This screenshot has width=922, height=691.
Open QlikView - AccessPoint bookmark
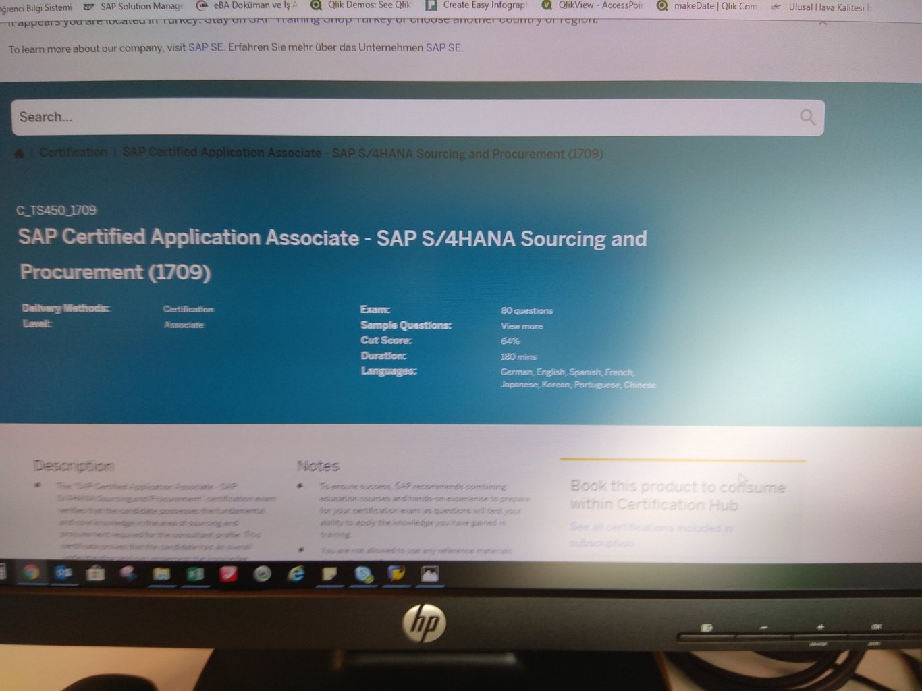pos(592,5)
